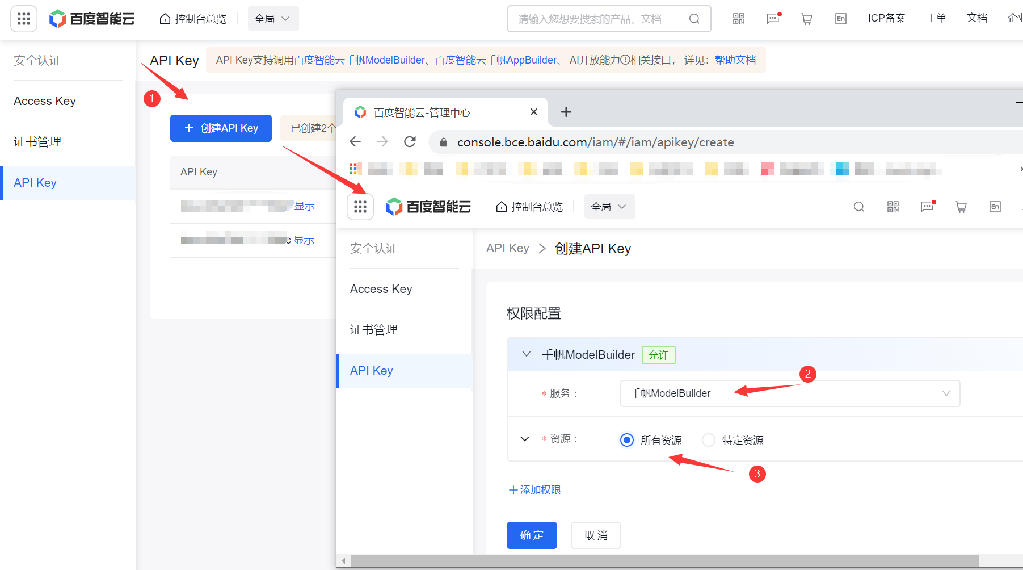Viewport: 1023px width, 570px height.
Task: Click API Key breadcrumb link
Action: [x=508, y=248]
